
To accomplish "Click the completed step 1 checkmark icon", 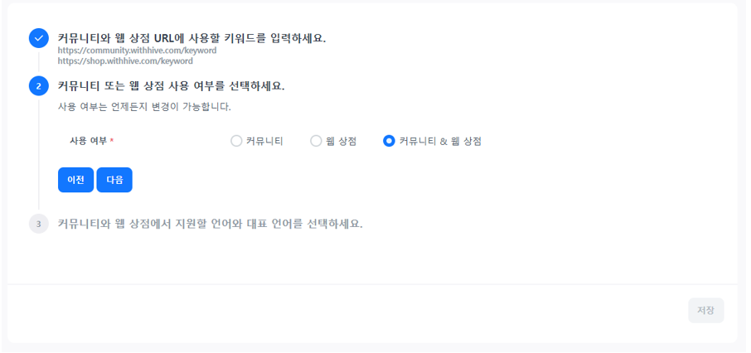I will 39,38.
